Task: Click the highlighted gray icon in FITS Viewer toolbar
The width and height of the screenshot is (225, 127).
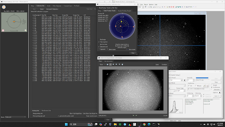Action: coord(110,65)
